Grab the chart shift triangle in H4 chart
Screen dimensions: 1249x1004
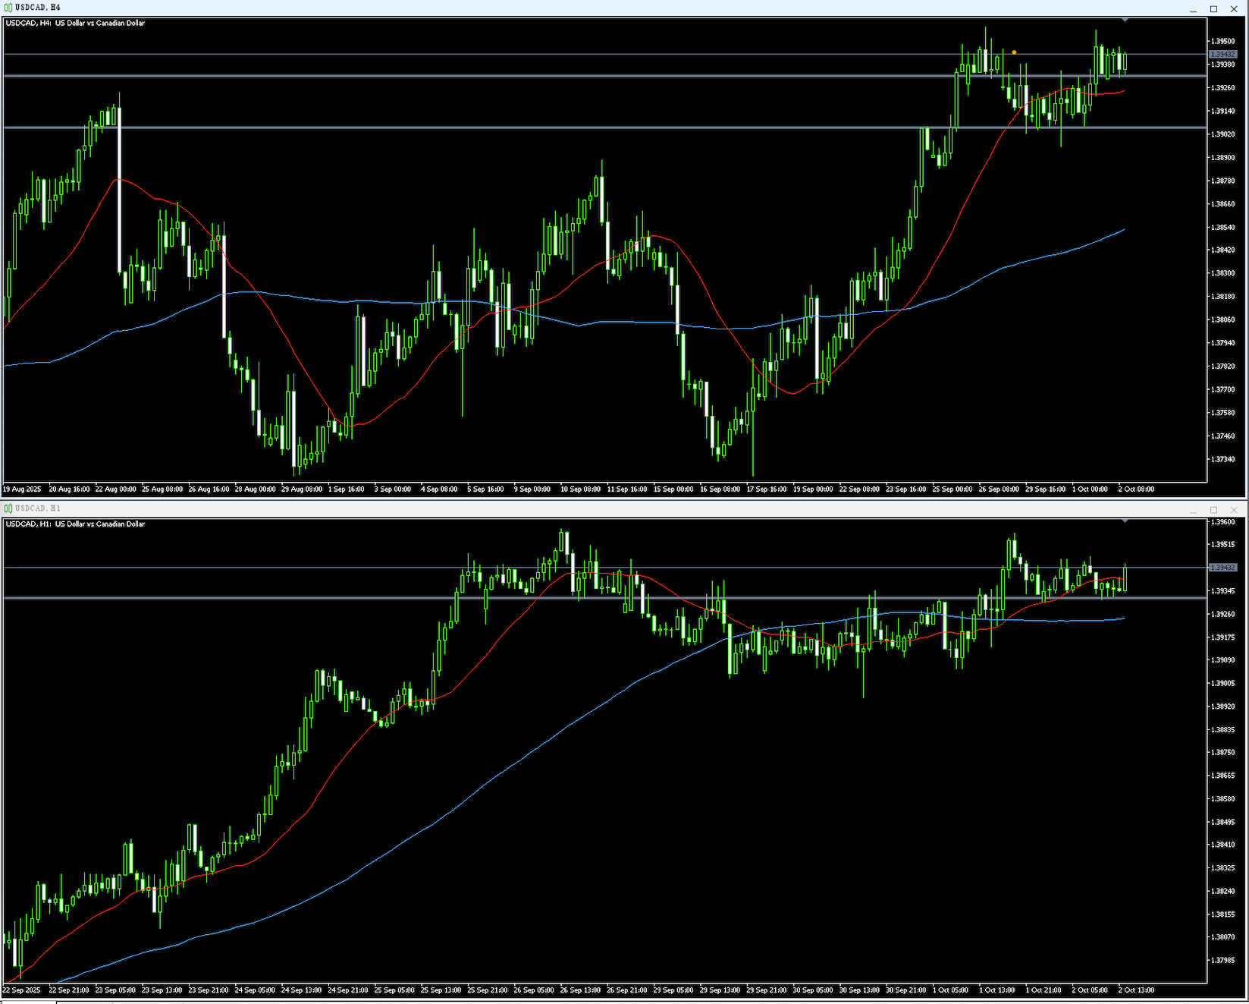tap(1125, 20)
